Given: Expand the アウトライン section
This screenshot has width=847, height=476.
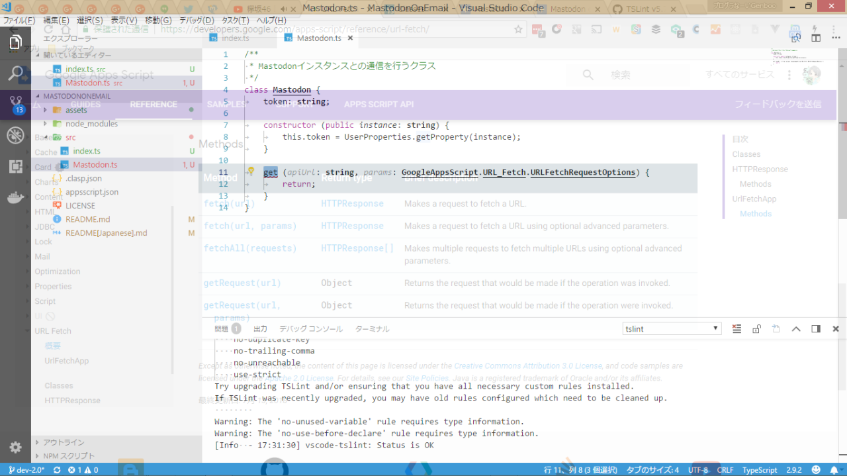Looking at the screenshot, I should click(64, 442).
